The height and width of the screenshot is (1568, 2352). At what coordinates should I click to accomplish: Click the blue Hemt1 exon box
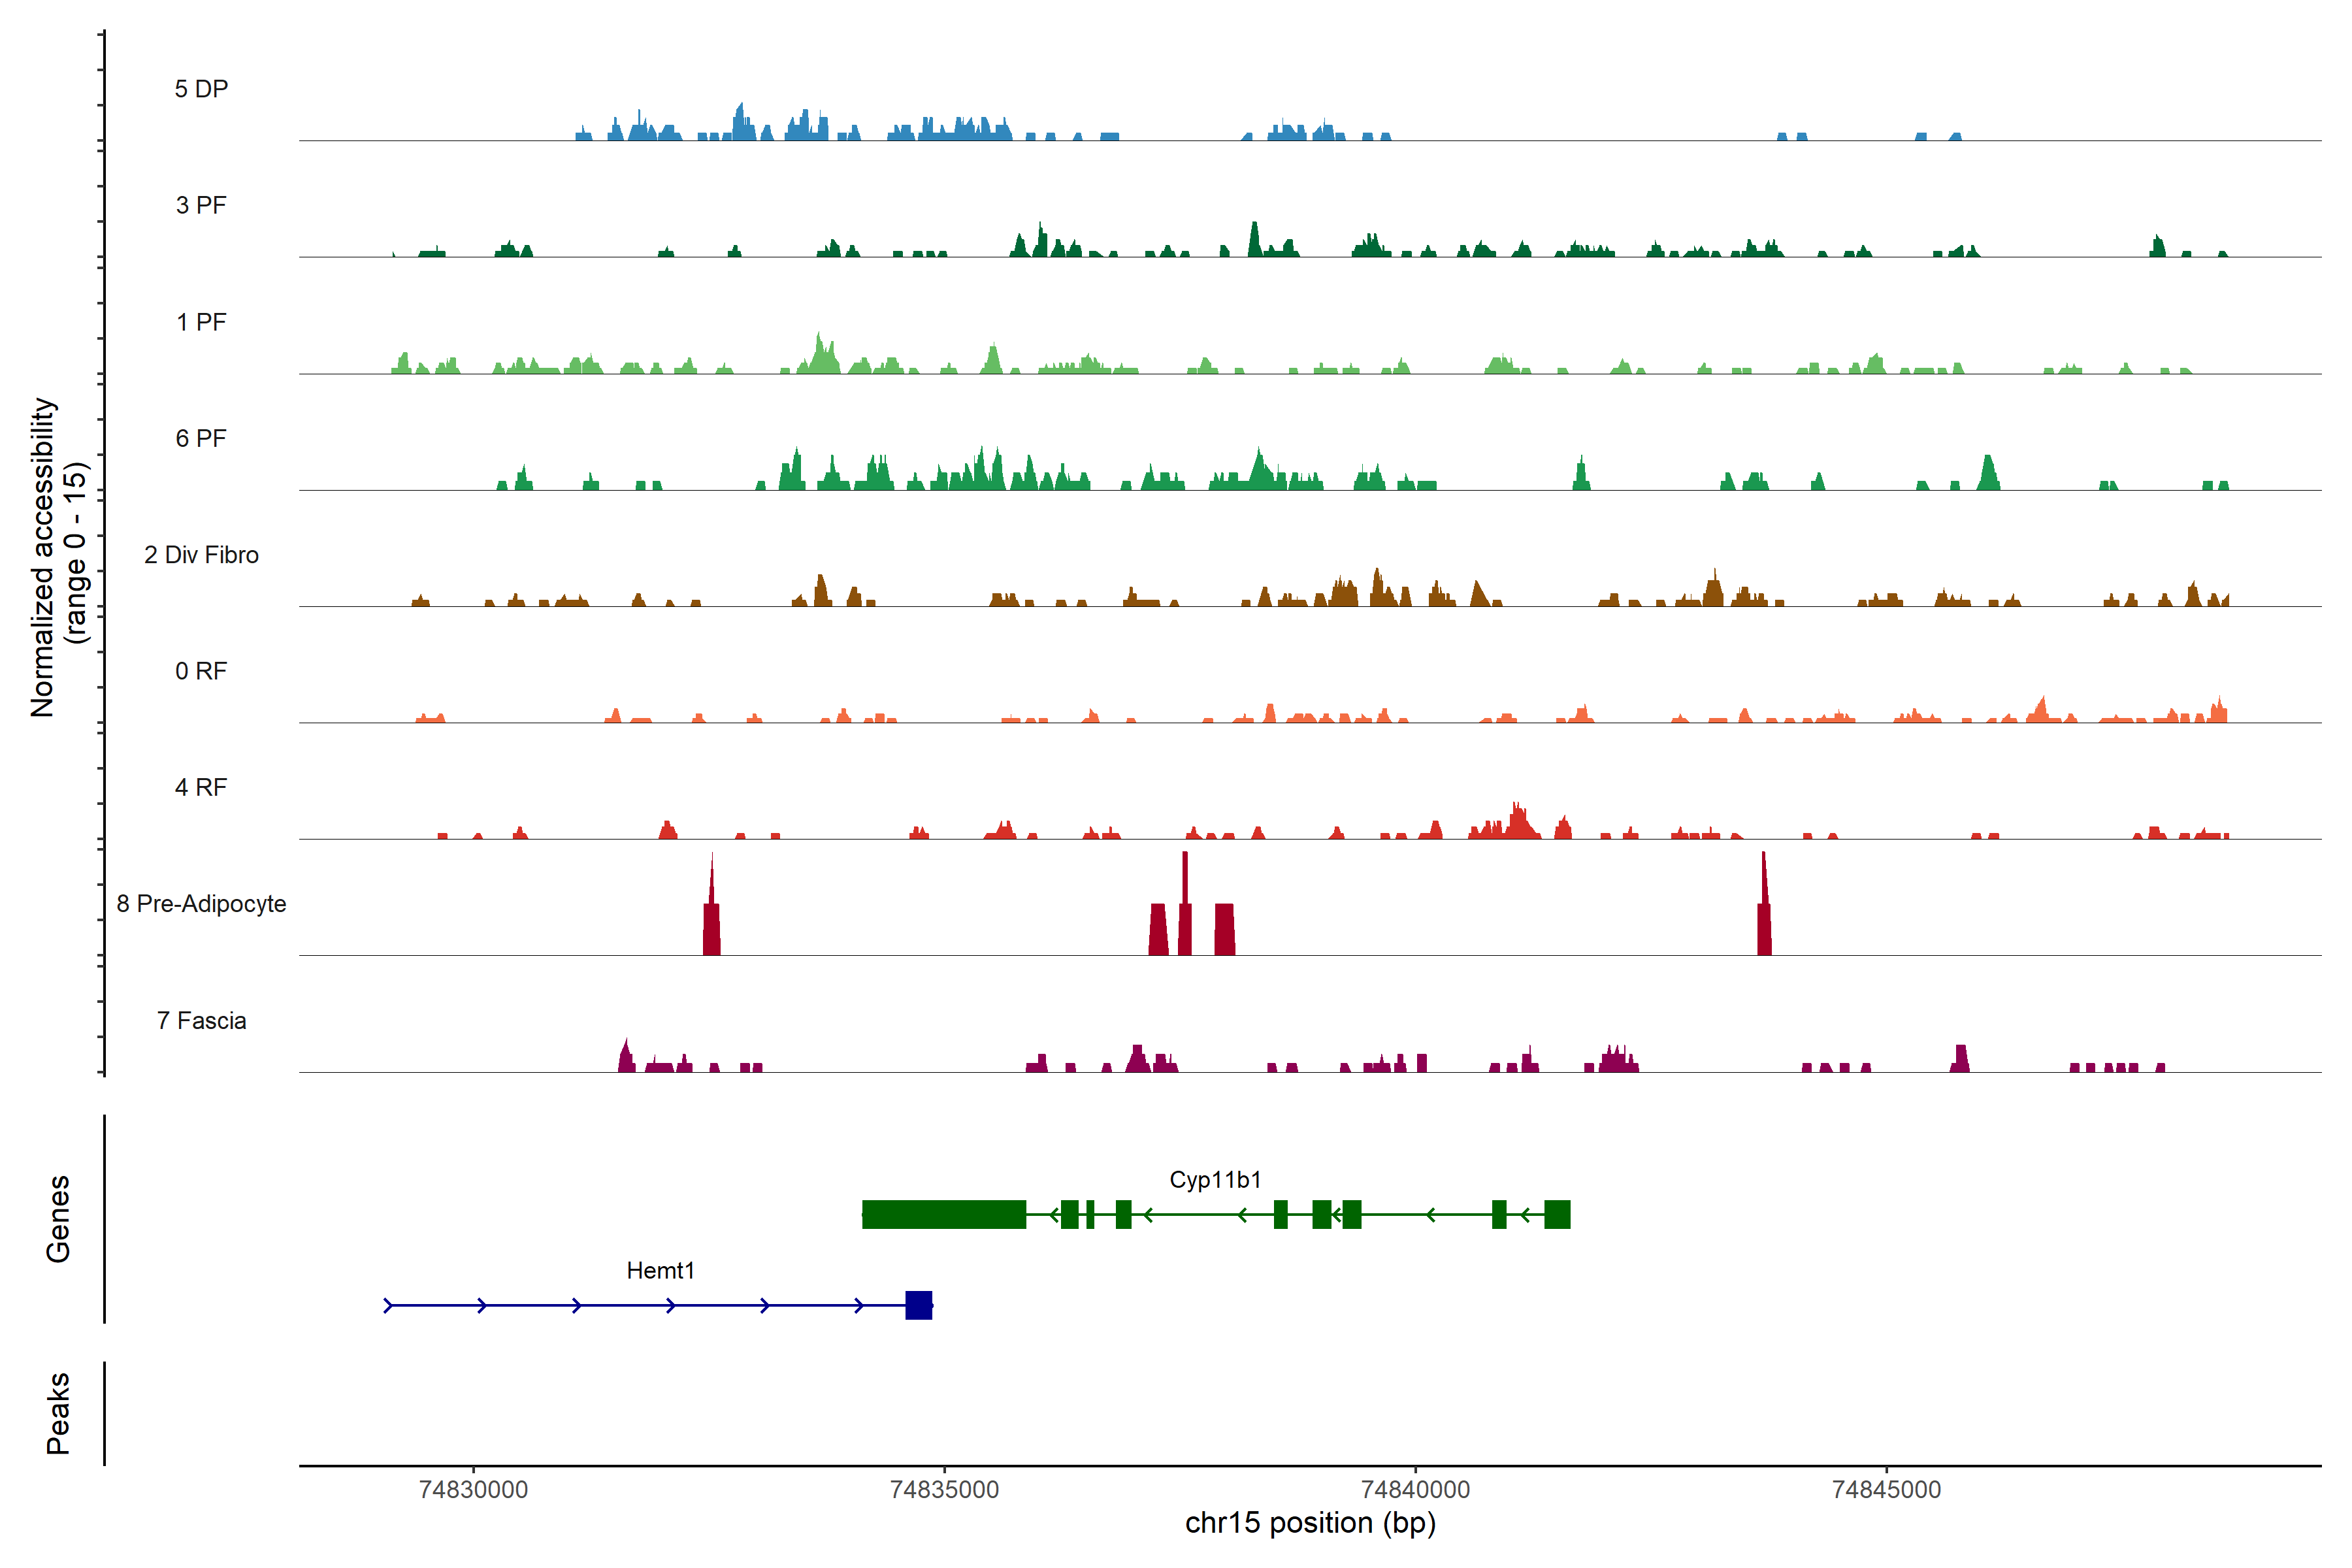[x=918, y=1305]
